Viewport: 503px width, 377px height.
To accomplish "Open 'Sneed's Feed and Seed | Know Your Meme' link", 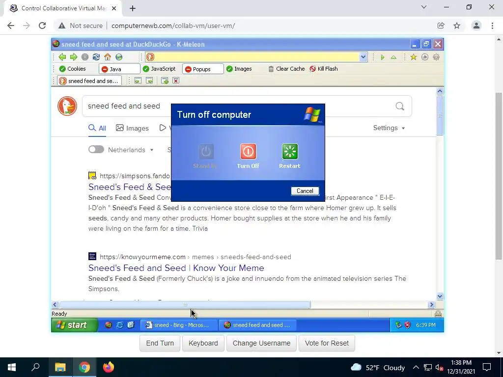I will point(176,268).
